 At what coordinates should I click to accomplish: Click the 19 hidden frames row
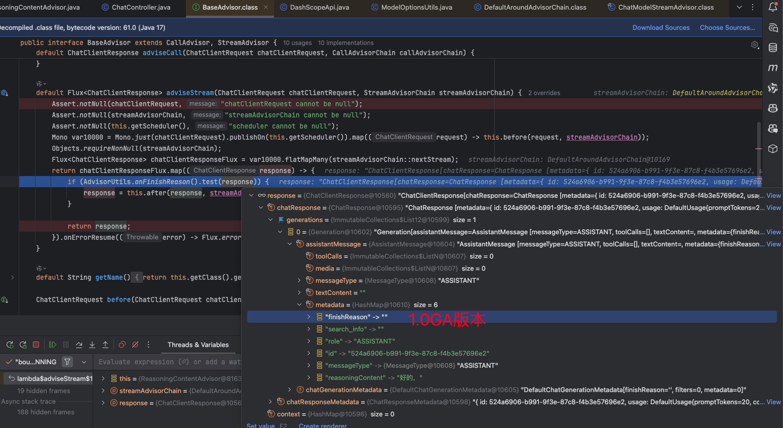click(44, 391)
